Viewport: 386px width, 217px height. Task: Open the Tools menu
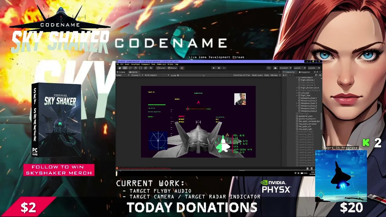(x=153, y=64)
